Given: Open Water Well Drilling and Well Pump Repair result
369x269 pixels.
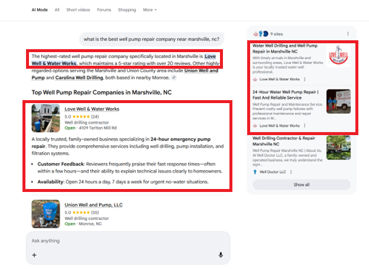Looking at the screenshot, I should pyautogui.click(x=285, y=49).
